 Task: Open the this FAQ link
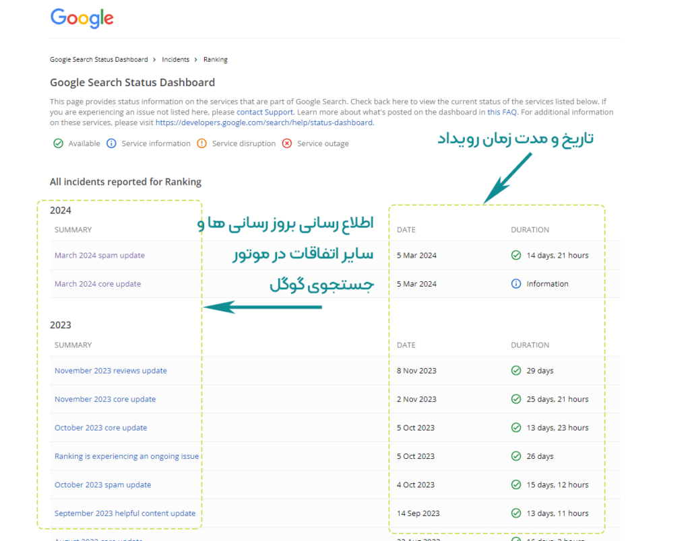(501, 112)
